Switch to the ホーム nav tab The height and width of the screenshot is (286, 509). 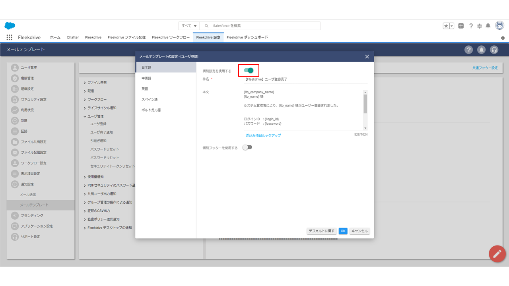(55, 37)
